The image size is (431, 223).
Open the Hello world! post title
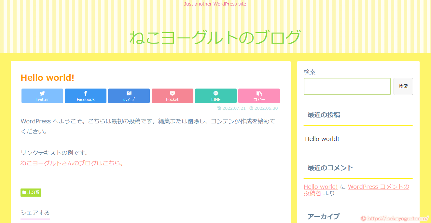tap(47, 77)
